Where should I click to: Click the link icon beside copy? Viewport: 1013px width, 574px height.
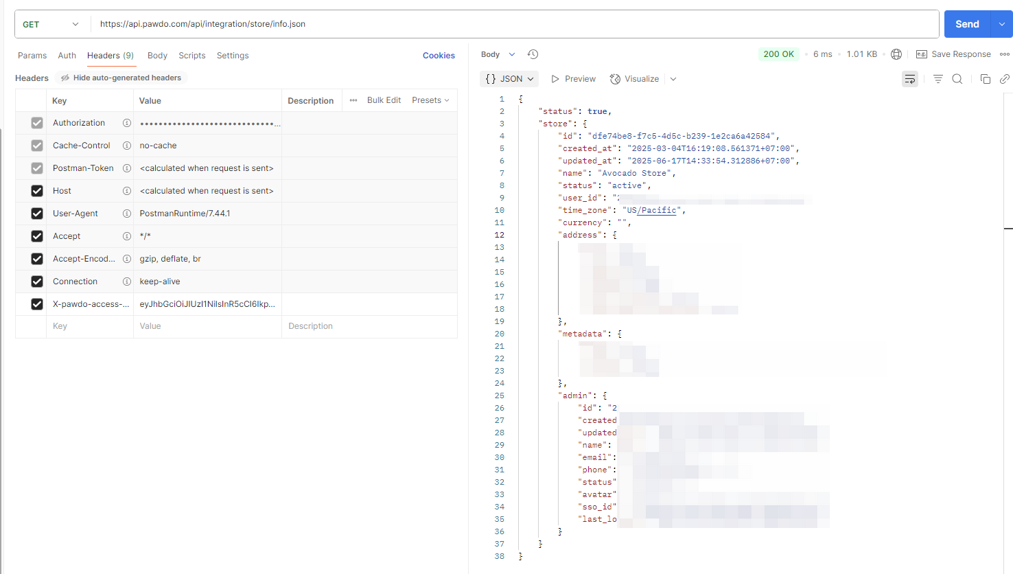pos(1005,79)
